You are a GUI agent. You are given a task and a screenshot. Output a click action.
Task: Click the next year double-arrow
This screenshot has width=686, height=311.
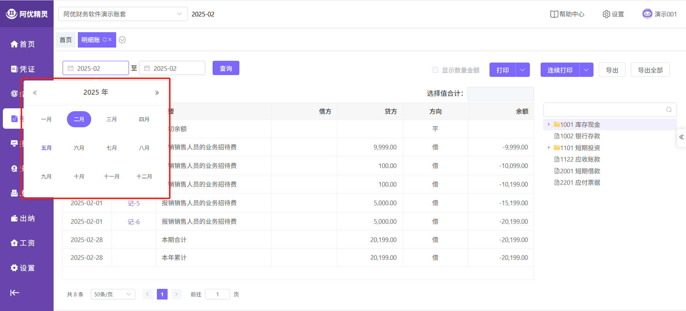tap(157, 93)
